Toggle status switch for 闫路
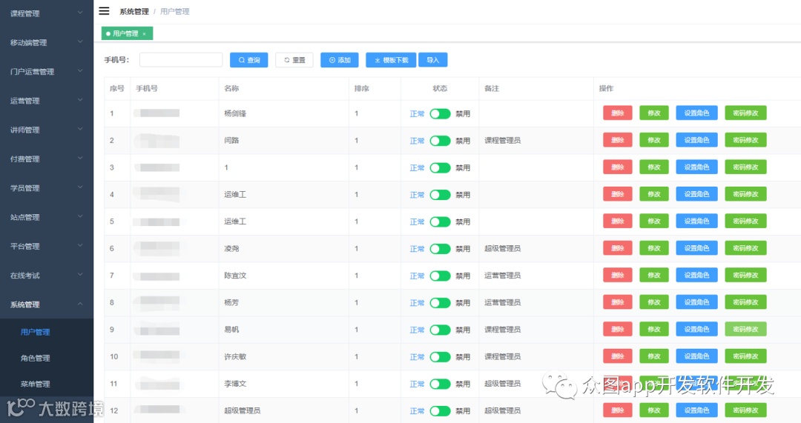 click(x=440, y=141)
